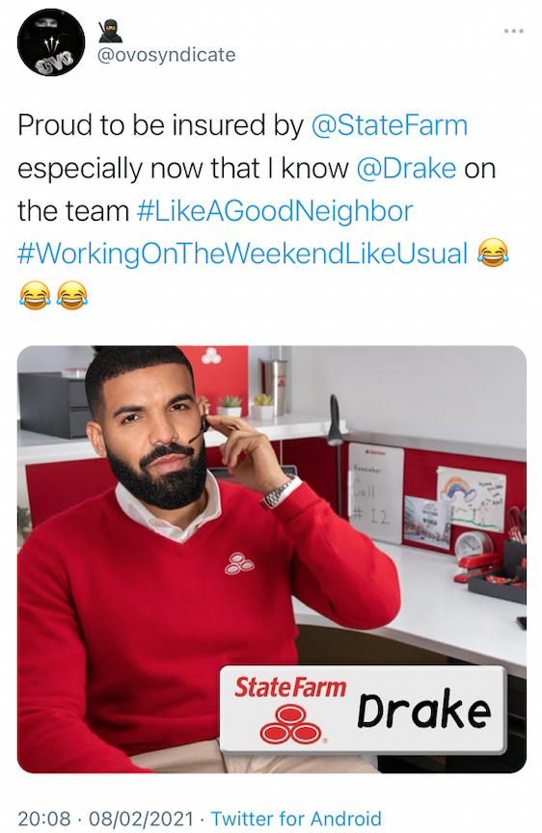Open the #LikeAGoodNeighbor hashtag
The image size is (542, 833).
coord(274,211)
